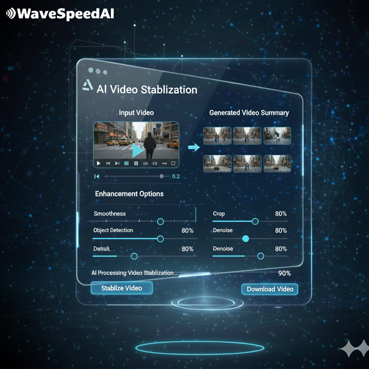
Task: Toggle the fullscreen icon in video player
Action: (x=173, y=163)
